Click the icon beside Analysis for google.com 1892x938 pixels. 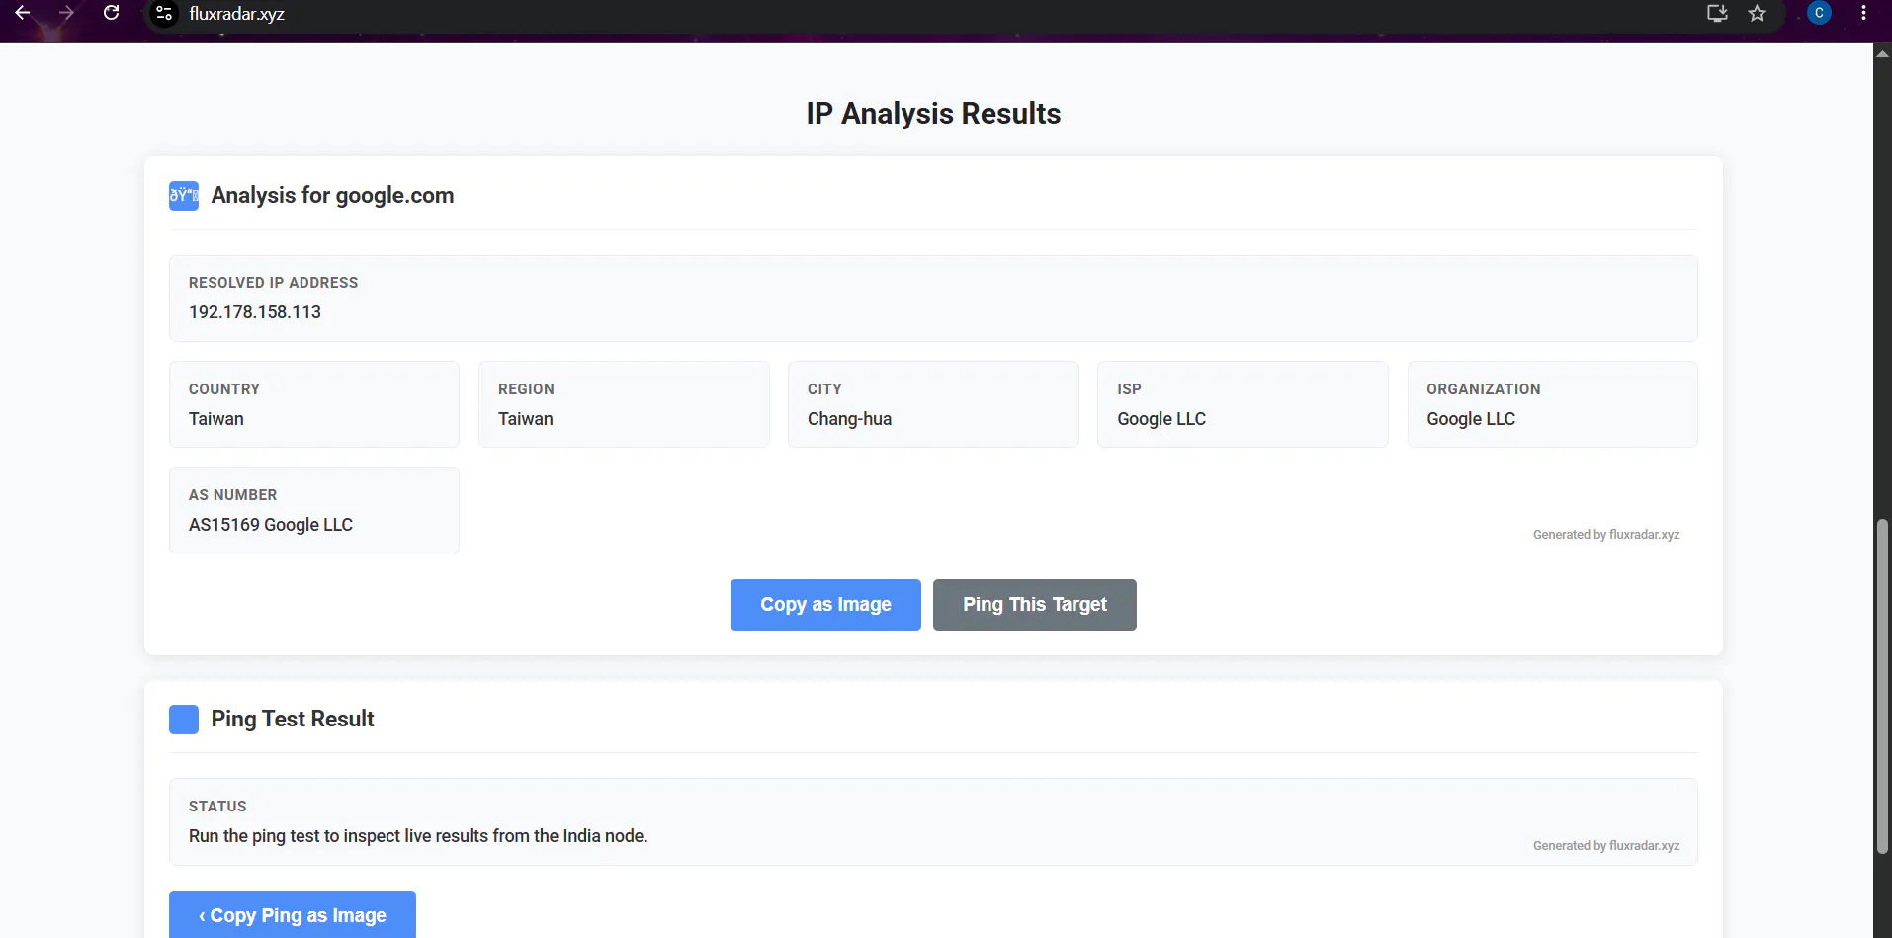click(184, 196)
